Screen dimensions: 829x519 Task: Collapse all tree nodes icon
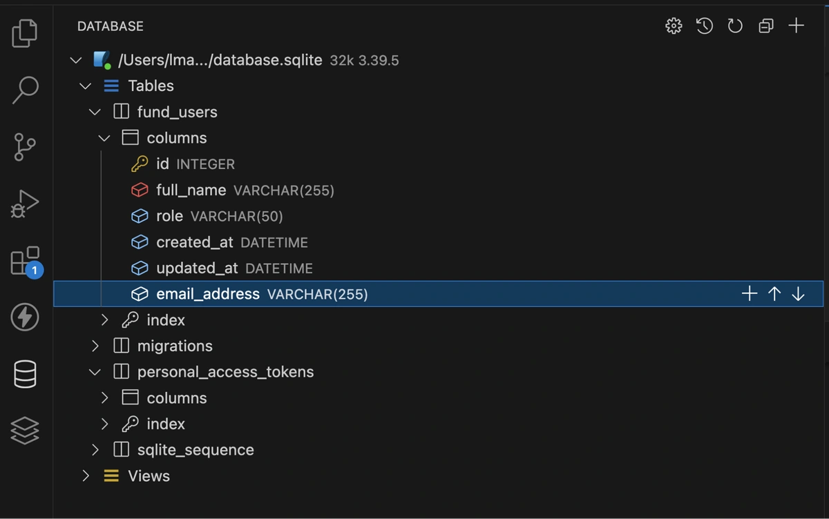click(x=765, y=26)
